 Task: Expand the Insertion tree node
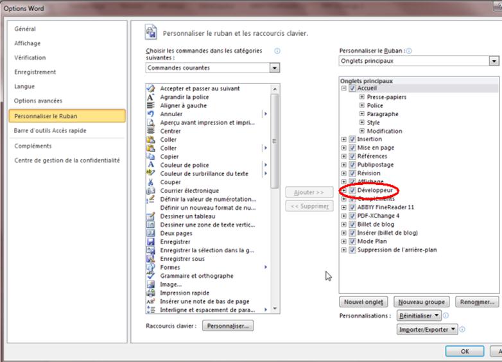[x=344, y=139]
